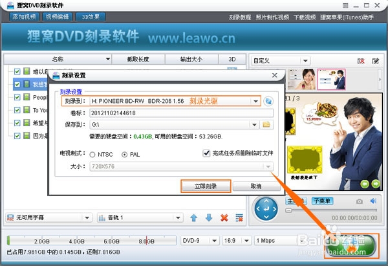This screenshot has height=266, width=388.
Task: Uncheck the People row checkbox
Action: 17,97
